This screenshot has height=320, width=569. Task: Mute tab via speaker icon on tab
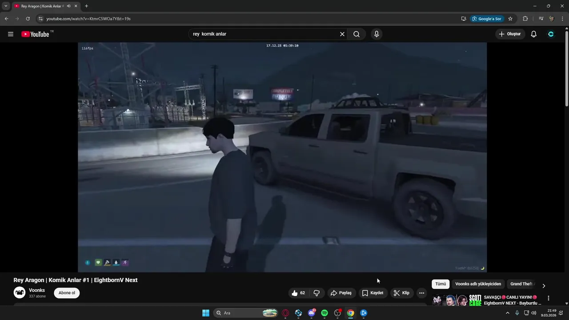(x=68, y=6)
